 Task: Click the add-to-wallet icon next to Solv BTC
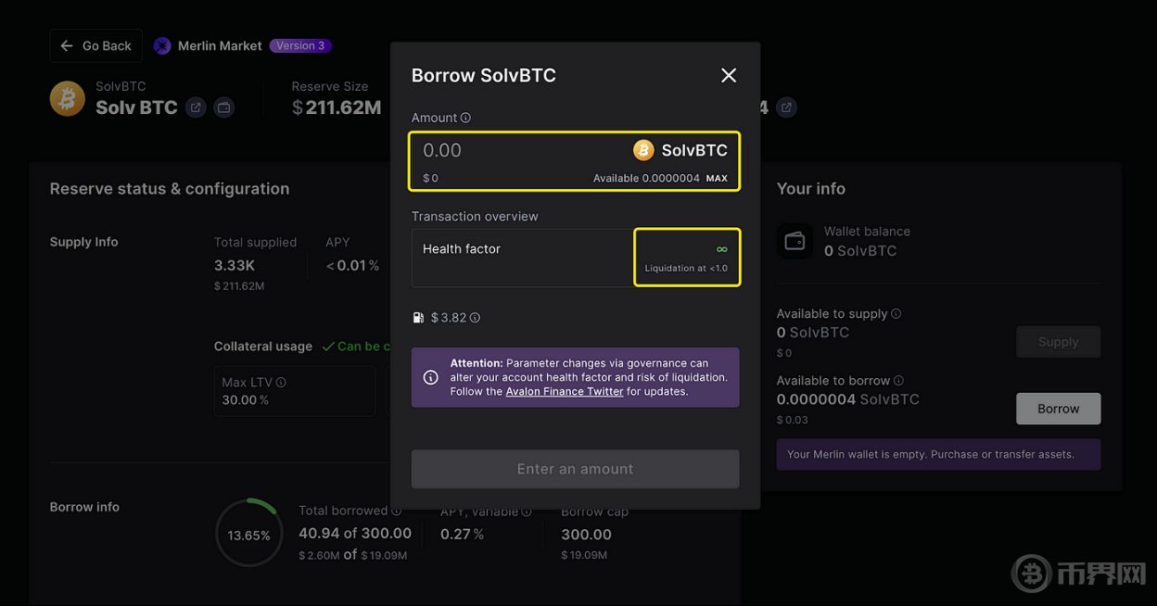223,107
